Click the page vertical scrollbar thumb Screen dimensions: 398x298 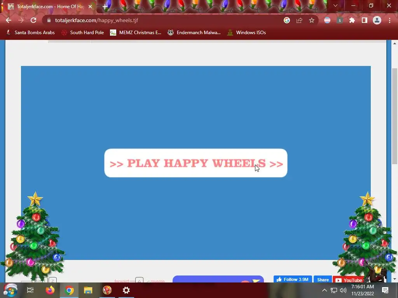395,116
